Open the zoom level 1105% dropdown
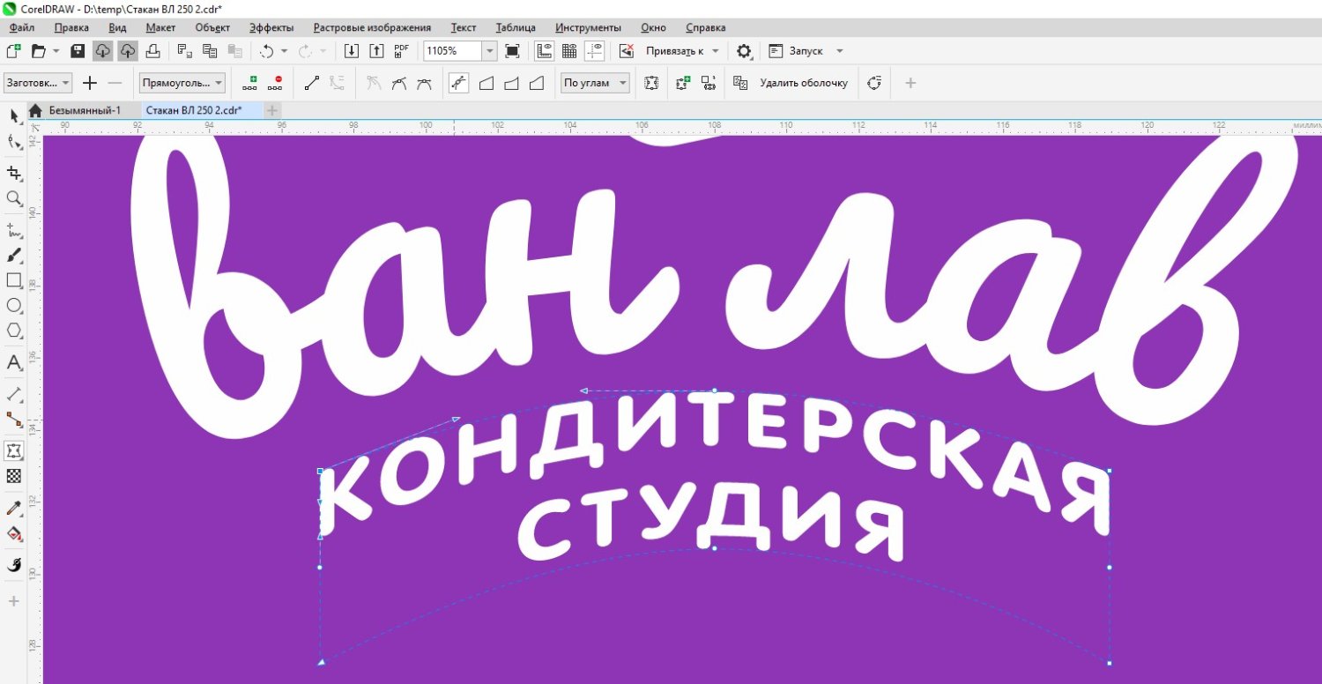 click(x=490, y=51)
